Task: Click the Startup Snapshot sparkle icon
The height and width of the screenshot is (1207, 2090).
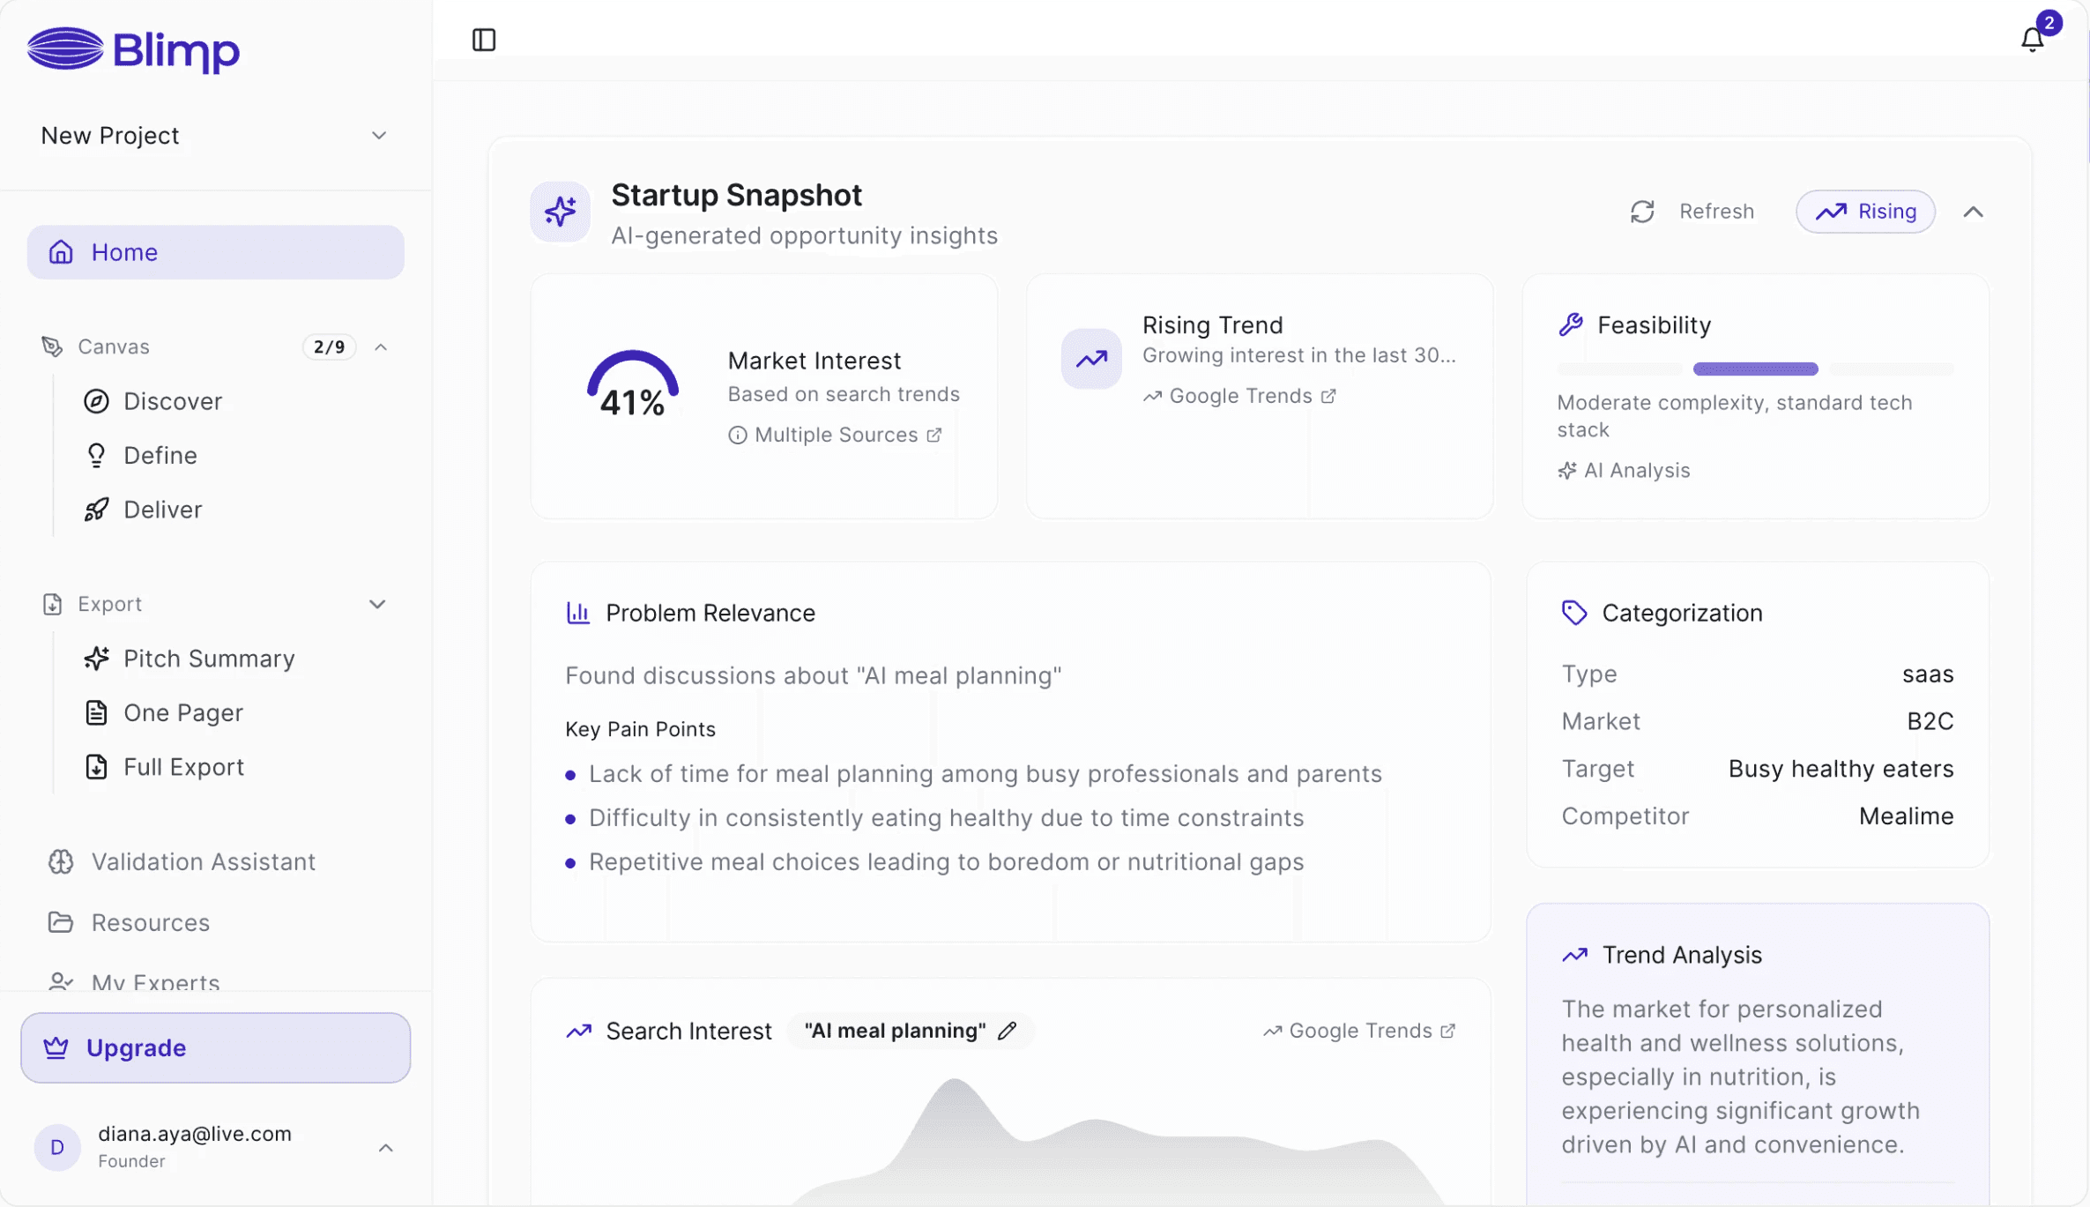Action: [x=560, y=212]
